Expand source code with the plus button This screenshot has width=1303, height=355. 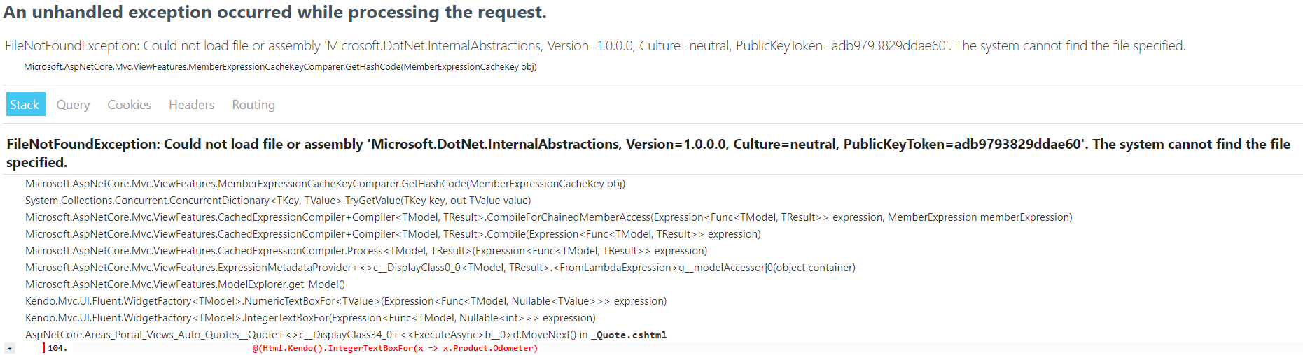click(x=10, y=348)
